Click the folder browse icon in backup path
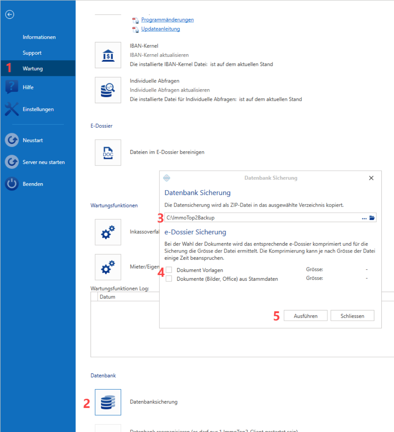The height and width of the screenshot is (432, 394). (x=372, y=218)
